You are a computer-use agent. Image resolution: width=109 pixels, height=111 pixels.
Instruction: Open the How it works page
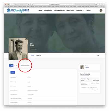click(70, 10)
